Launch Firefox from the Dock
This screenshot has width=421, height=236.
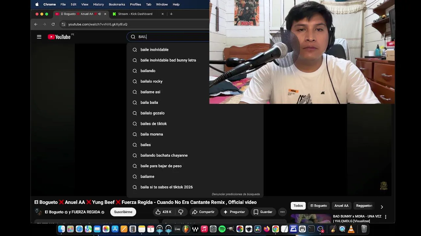266,229
